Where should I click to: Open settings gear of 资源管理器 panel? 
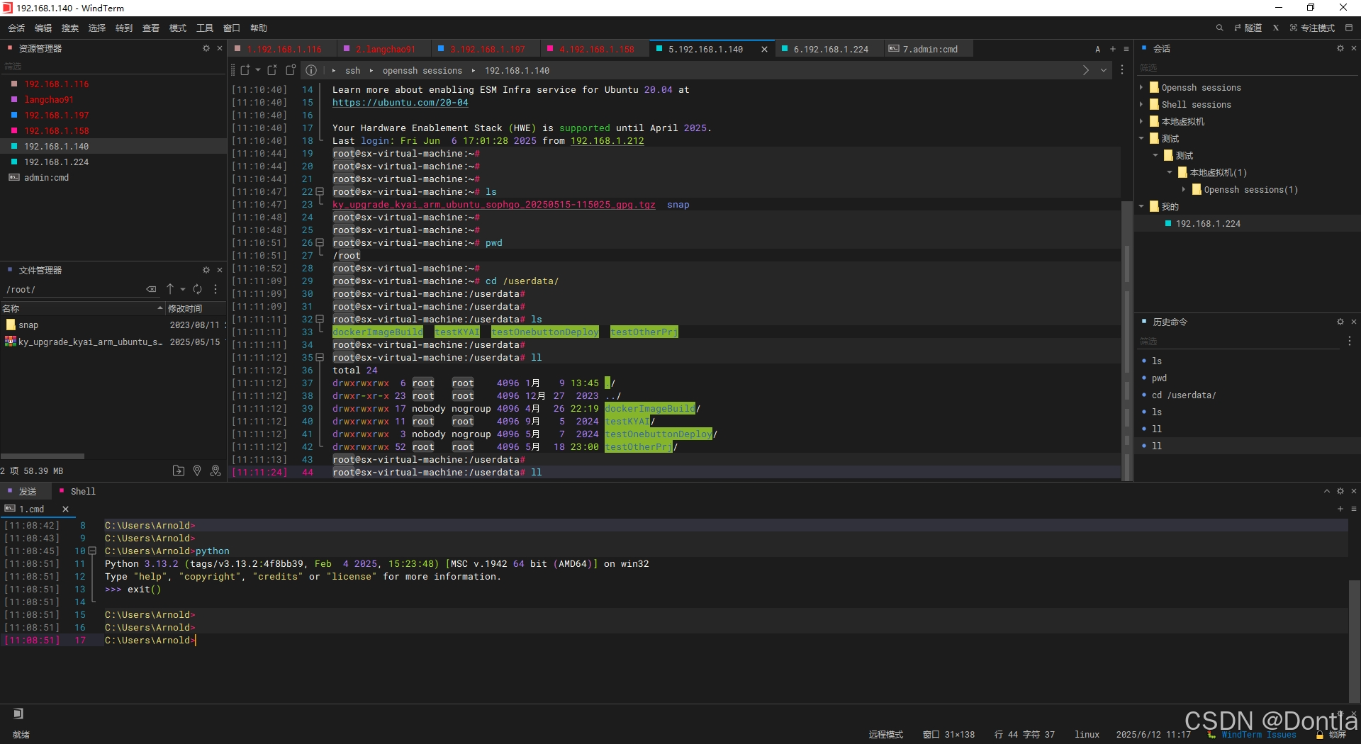(x=206, y=48)
